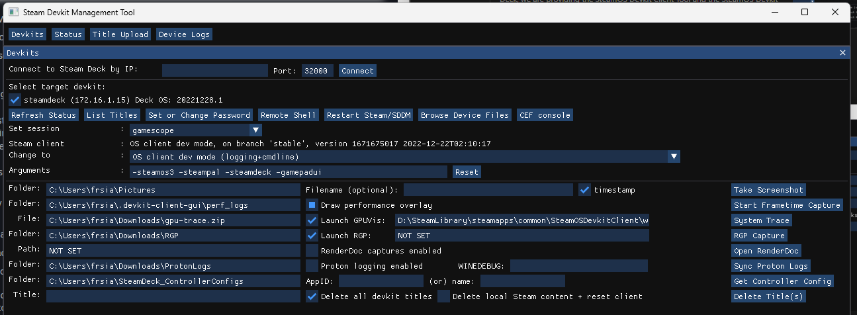Enable Proton logging checkbox
Screen dimensions: 857x315
(312, 266)
